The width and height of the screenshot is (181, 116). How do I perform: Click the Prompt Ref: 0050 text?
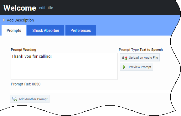[26, 84]
